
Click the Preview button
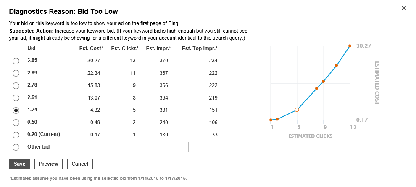[48, 164]
